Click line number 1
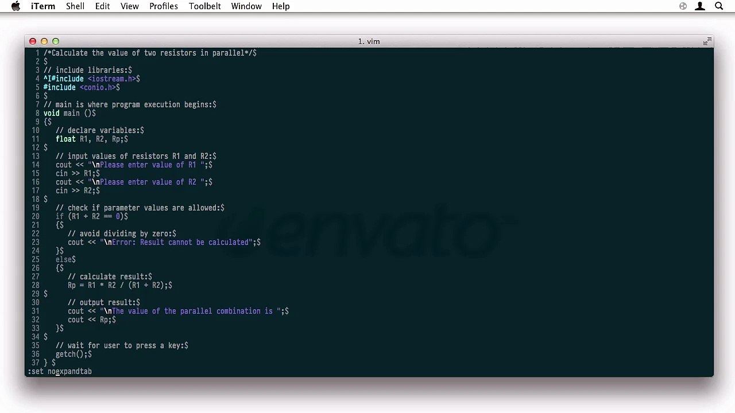 pyautogui.click(x=37, y=53)
